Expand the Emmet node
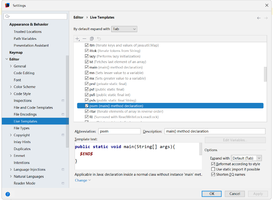Viewport: 273px width, 200px height. [11, 155]
